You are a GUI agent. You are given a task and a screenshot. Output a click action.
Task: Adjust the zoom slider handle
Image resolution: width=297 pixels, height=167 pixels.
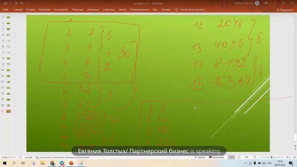coord(271,157)
